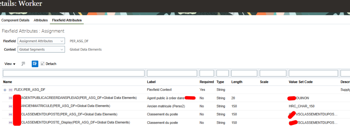Click the Length column filter field
The image size is (350, 126).
pos(244,73)
